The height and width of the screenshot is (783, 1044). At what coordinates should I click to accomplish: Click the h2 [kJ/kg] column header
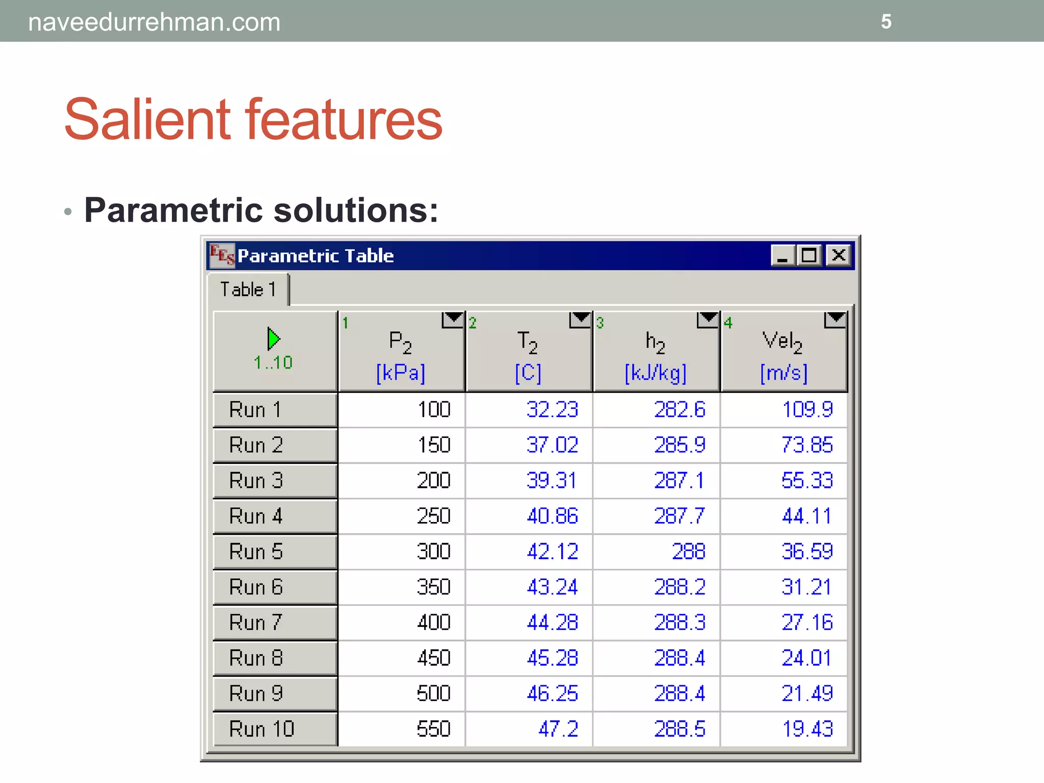pyautogui.click(x=657, y=352)
